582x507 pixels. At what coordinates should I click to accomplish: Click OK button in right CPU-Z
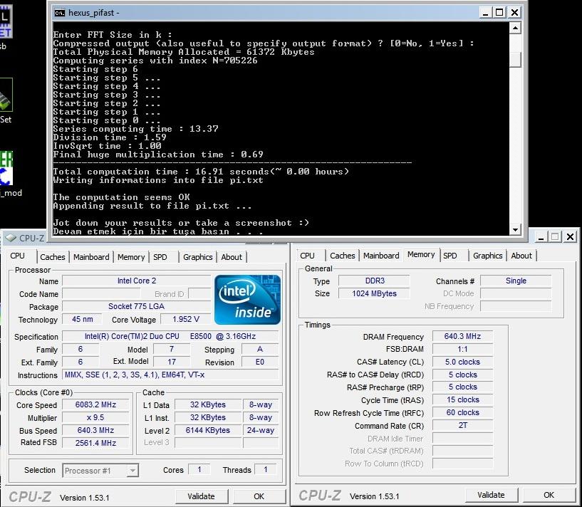click(549, 495)
